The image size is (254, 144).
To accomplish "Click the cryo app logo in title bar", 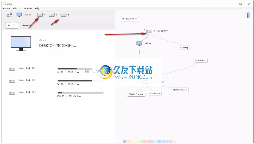I will pyautogui.click(x=5, y=4).
